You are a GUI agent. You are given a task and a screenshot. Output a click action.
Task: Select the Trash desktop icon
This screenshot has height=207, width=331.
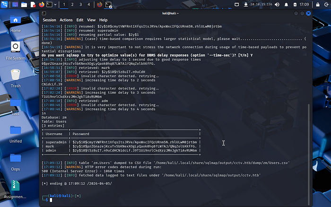coord(16,78)
